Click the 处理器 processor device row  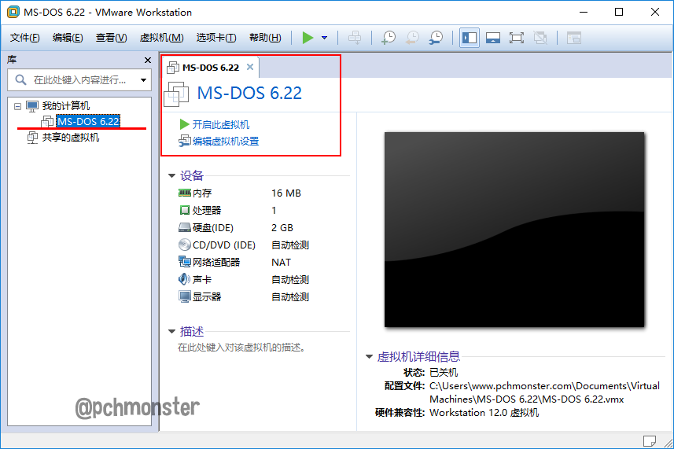[x=243, y=211]
